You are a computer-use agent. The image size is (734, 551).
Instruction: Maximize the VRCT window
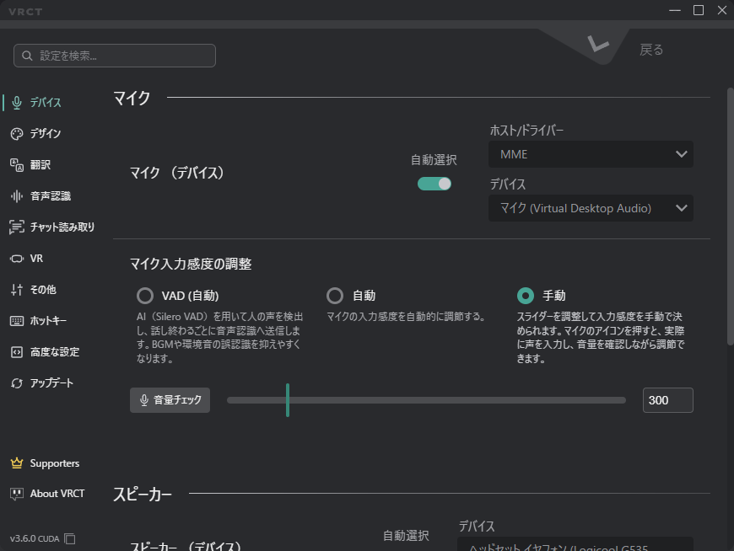point(699,10)
